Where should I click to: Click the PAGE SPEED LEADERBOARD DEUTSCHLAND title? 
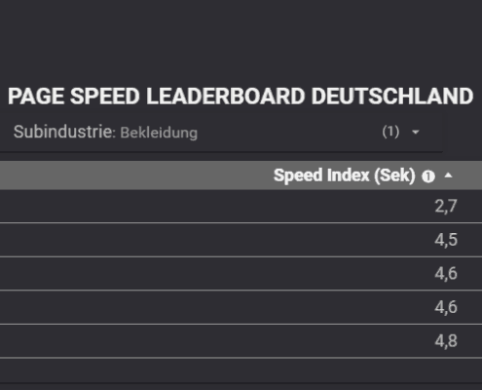pyautogui.click(x=241, y=97)
